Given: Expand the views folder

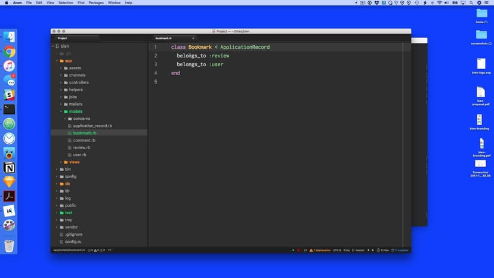Looking at the screenshot, I should [x=74, y=162].
